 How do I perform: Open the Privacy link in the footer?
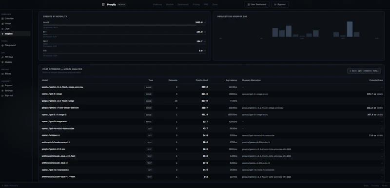(375, 186)
